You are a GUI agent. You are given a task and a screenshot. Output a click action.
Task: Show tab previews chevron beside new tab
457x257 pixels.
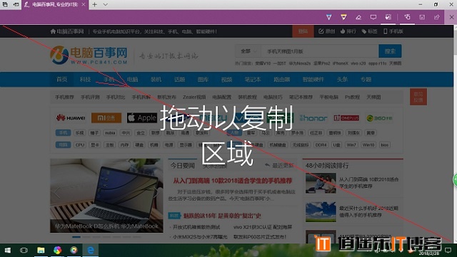tap(106, 4)
